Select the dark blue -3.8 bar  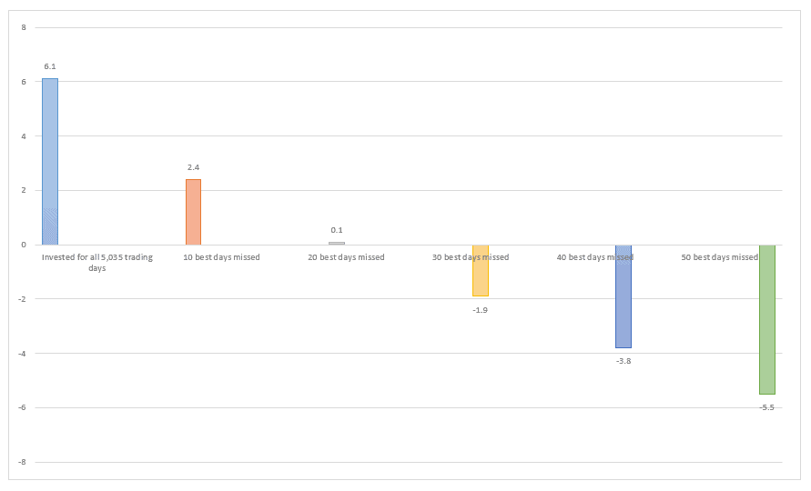(x=623, y=296)
